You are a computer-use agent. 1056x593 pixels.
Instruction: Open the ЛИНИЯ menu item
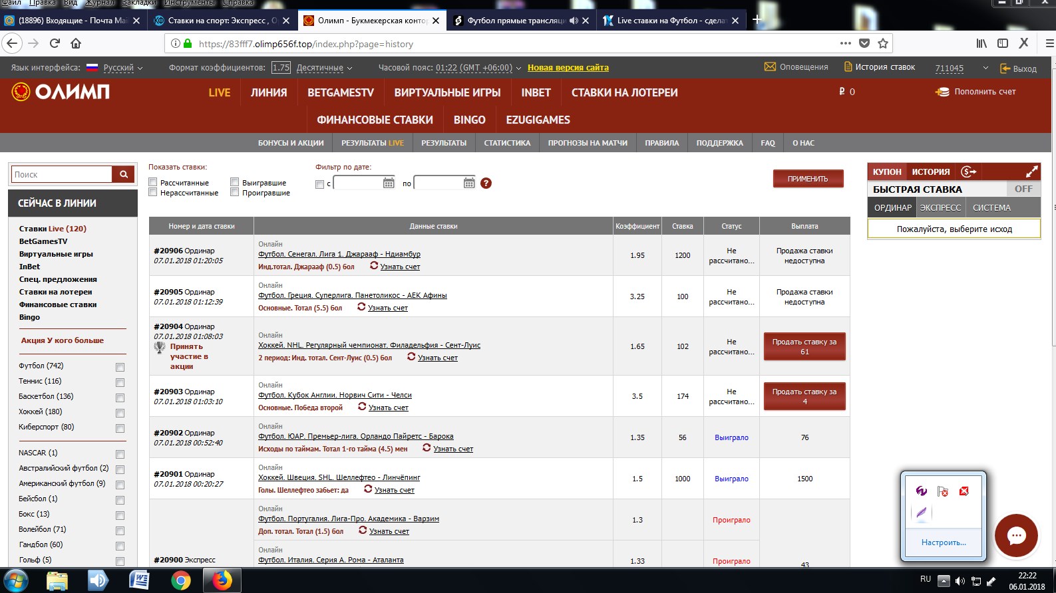(x=269, y=92)
